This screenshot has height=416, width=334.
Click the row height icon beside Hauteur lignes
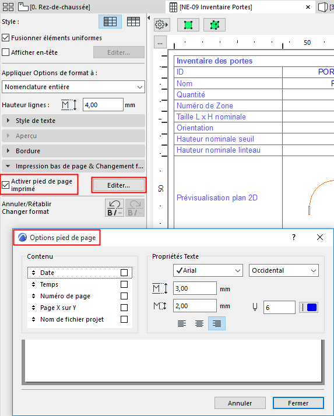click(x=69, y=105)
